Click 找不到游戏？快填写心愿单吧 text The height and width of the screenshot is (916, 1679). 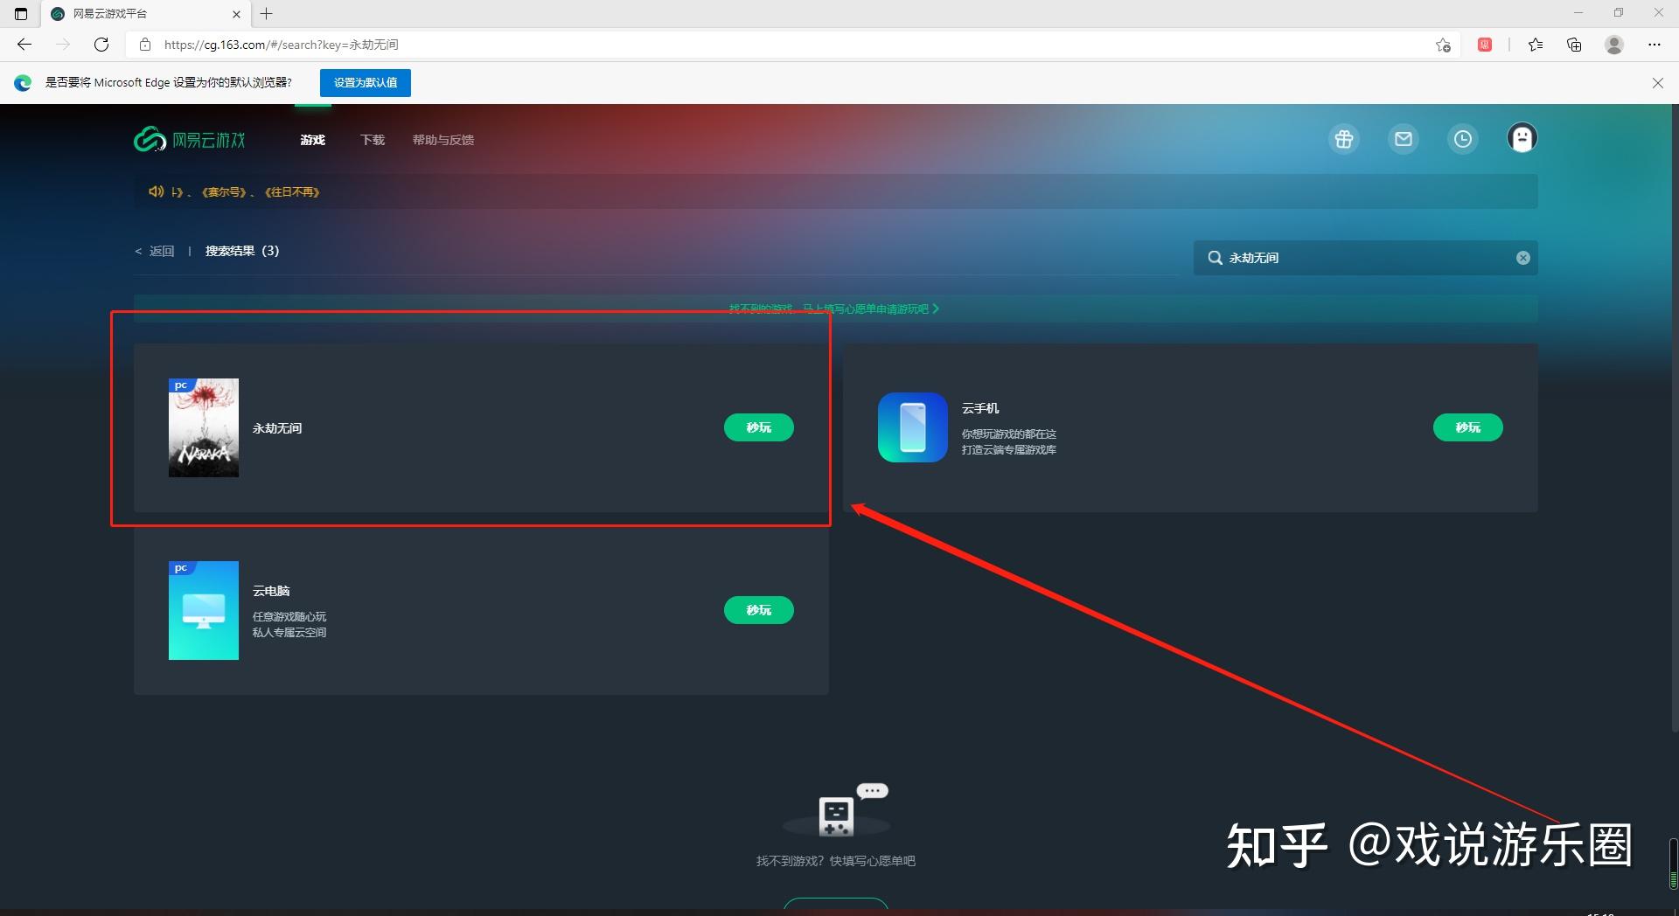(836, 861)
